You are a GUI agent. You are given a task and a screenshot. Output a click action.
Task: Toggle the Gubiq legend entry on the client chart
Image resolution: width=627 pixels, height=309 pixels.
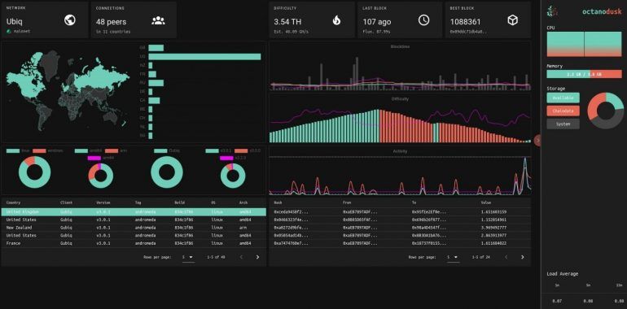coord(167,150)
